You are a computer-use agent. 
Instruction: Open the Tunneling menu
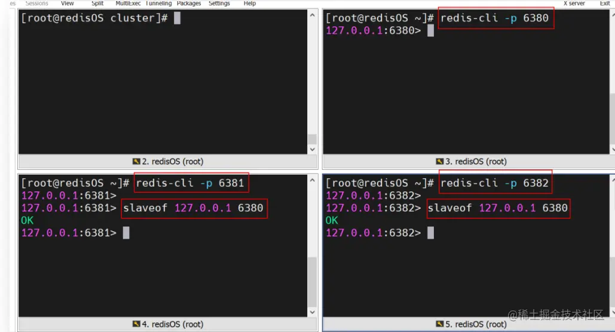point(158,3)
